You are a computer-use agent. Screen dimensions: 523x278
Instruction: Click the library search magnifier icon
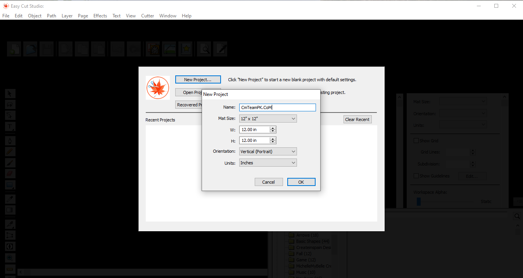point(518,216)
